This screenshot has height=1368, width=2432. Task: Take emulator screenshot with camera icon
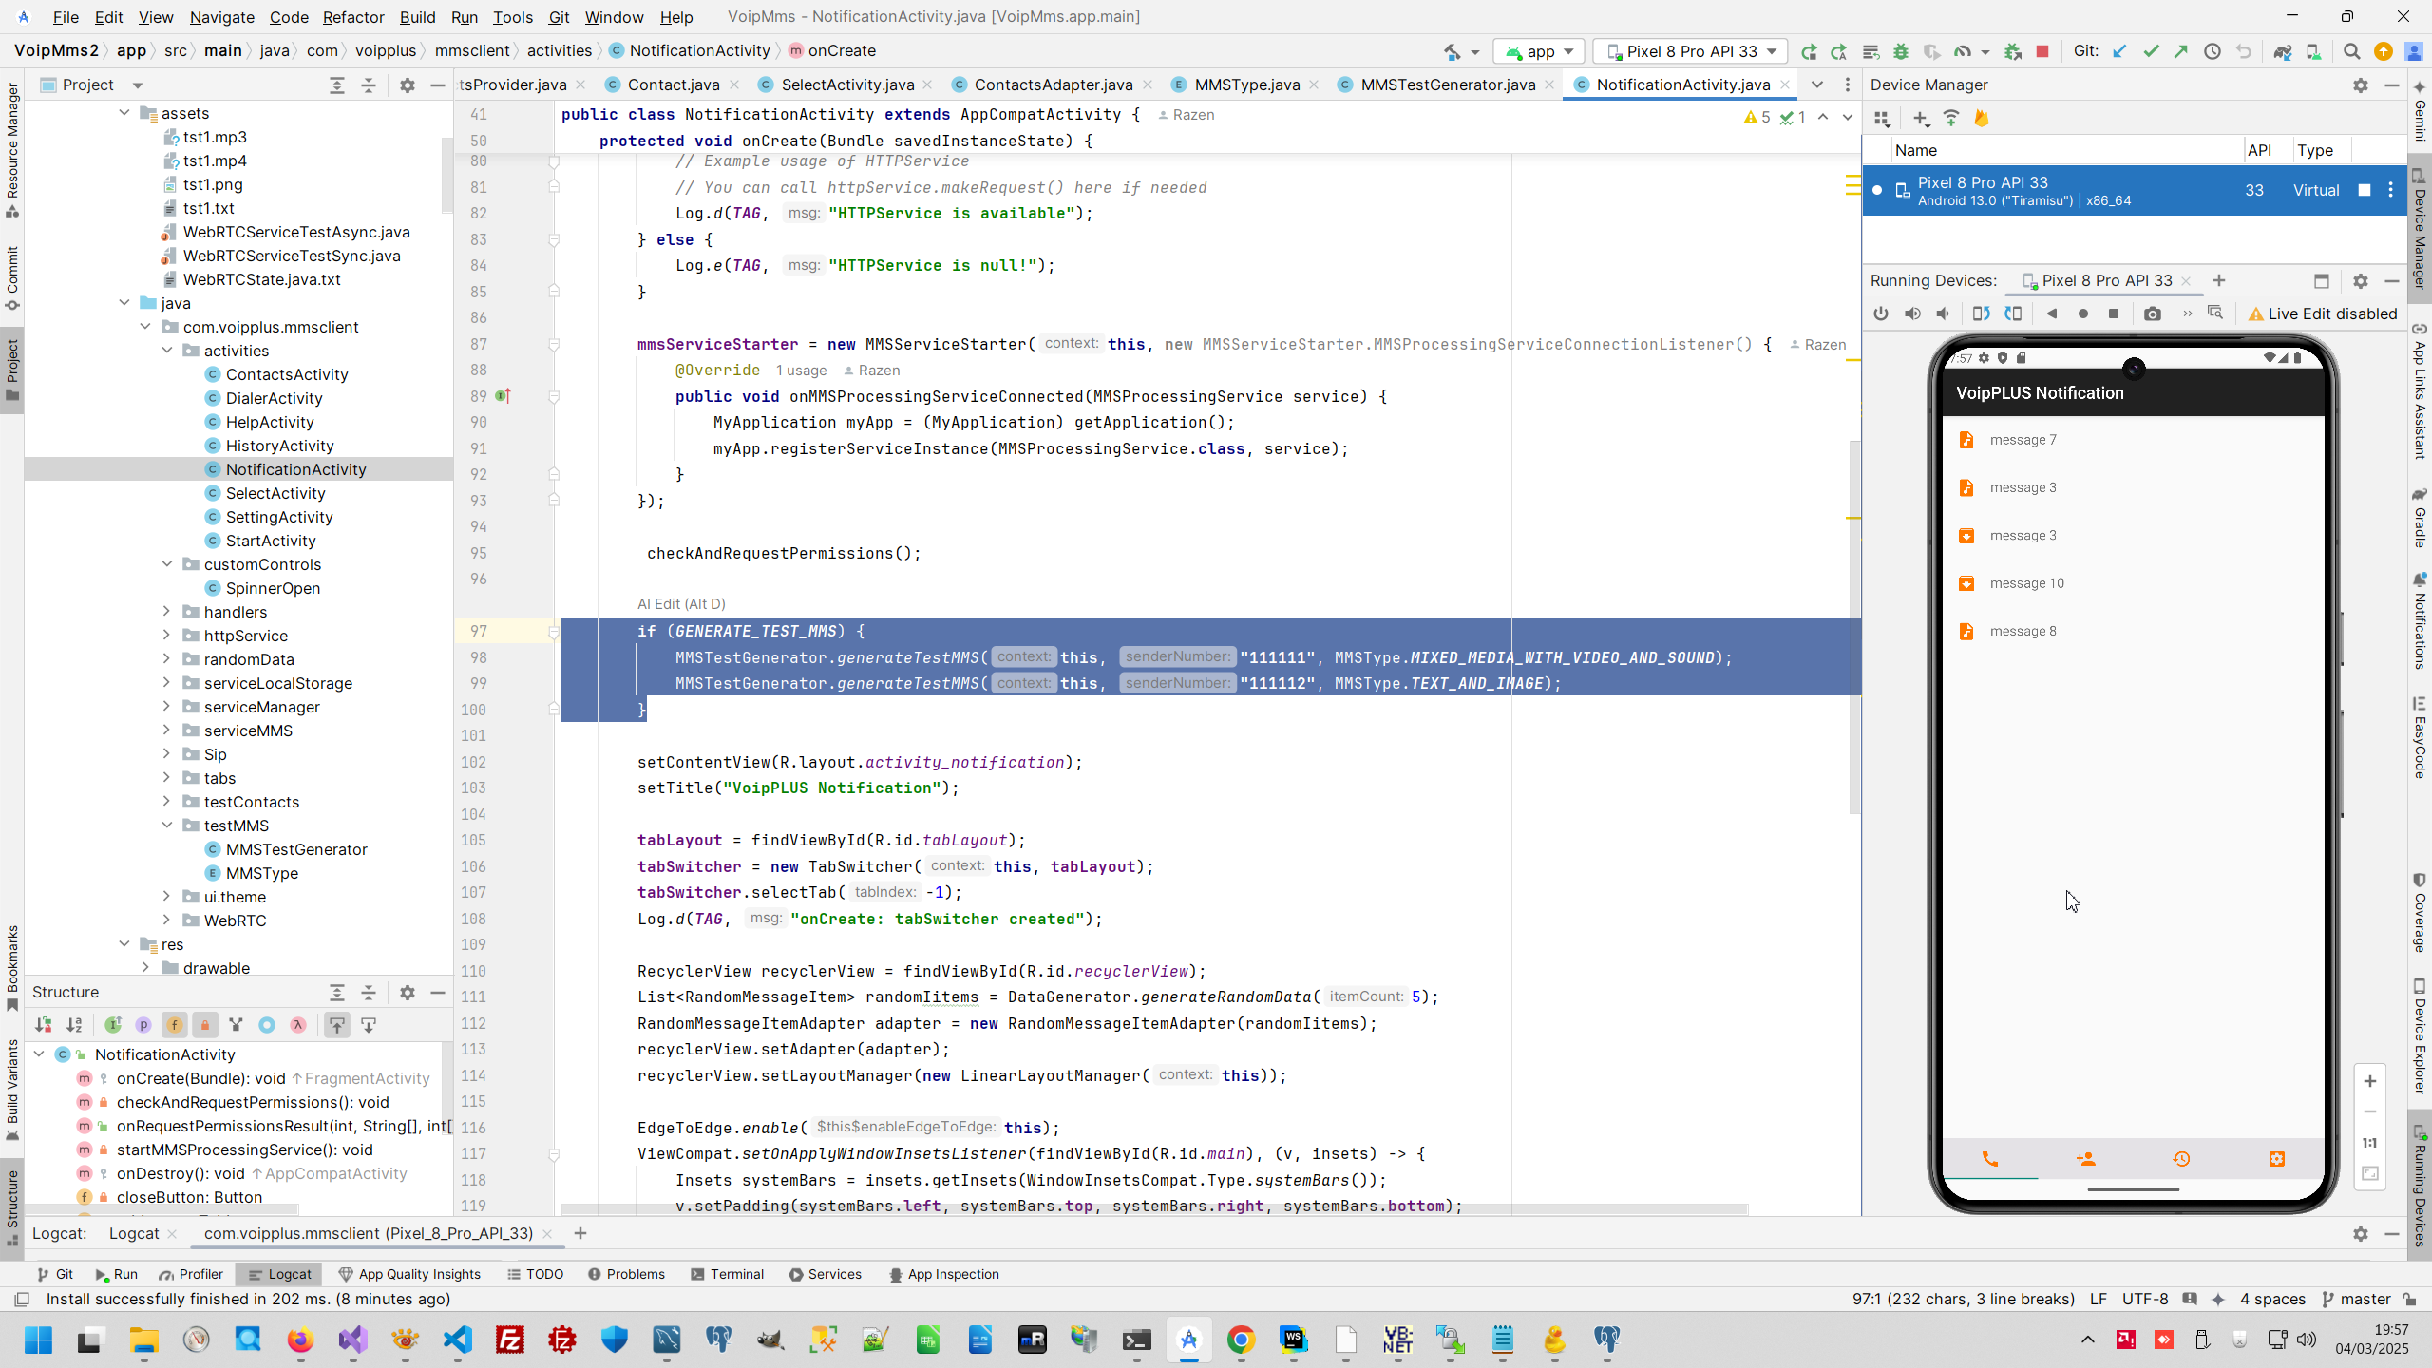tap(2153, 313)
